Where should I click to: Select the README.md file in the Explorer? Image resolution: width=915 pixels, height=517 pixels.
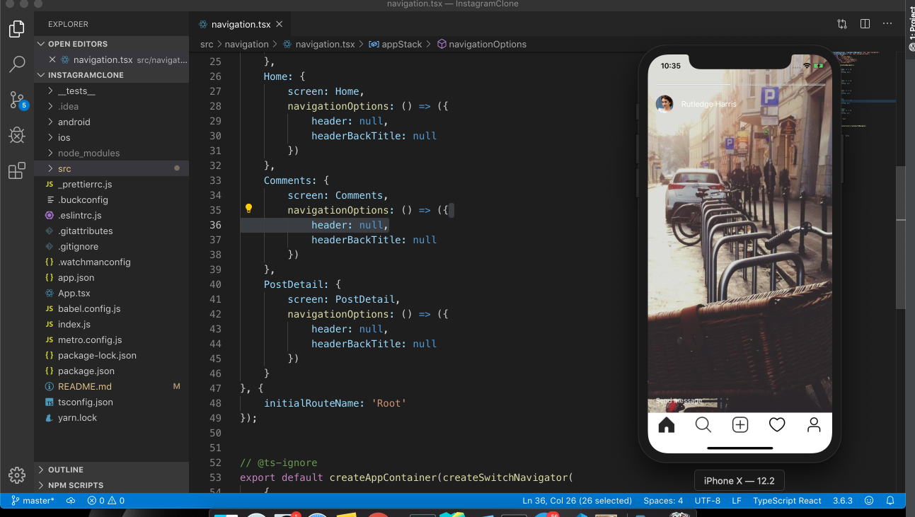86,386
